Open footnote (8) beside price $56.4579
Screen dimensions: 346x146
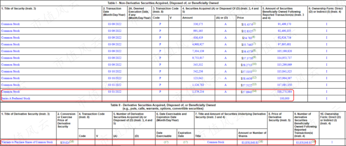(254, 51)
